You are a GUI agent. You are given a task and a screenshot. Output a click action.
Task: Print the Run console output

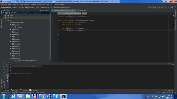[x=7, y=78]
